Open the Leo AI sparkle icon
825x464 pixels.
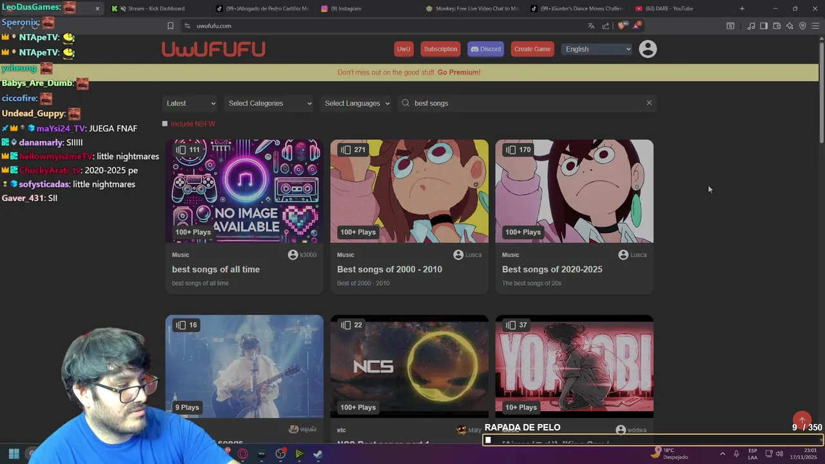click(790, 26)
